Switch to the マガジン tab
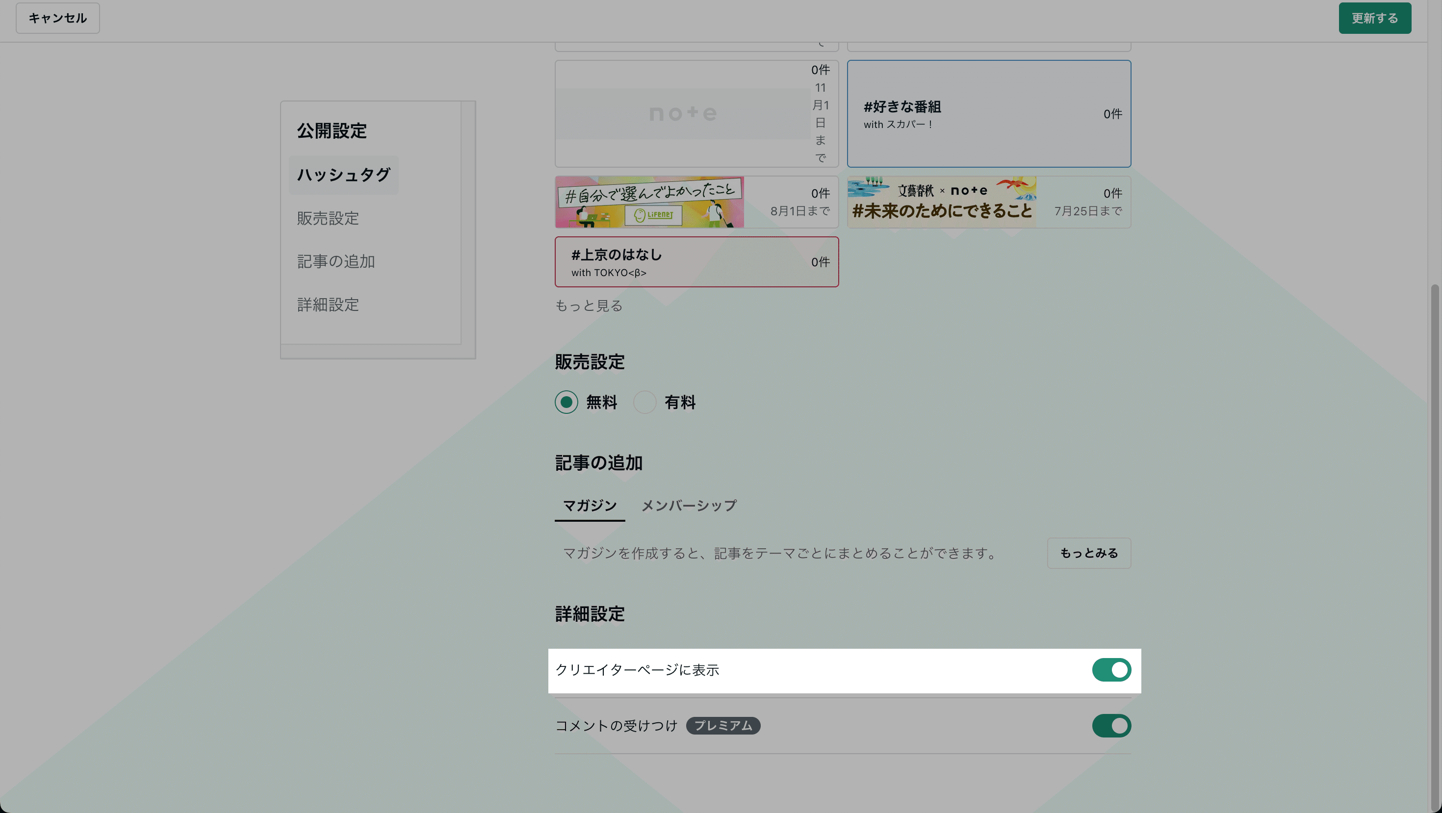 coord(590,506)
